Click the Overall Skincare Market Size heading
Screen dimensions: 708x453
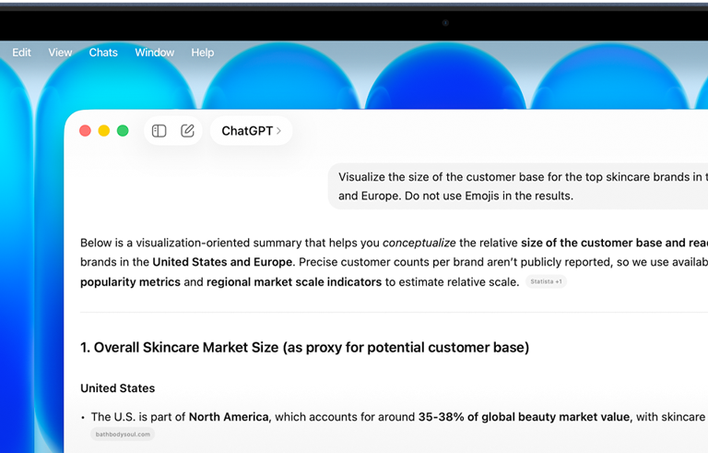(304, 348)
